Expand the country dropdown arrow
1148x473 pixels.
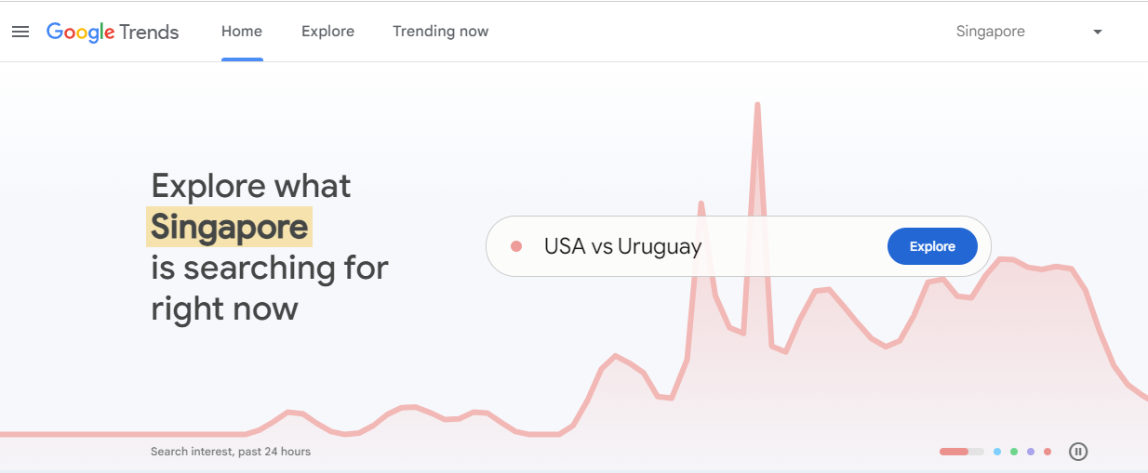coord(1098,32)
